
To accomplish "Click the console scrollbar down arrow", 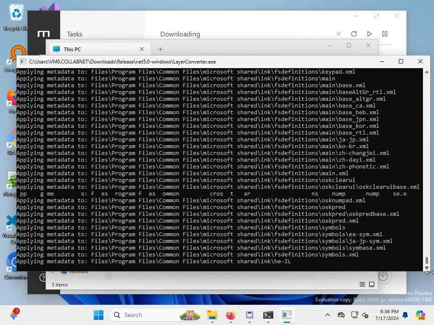I will tap(426, 267).
